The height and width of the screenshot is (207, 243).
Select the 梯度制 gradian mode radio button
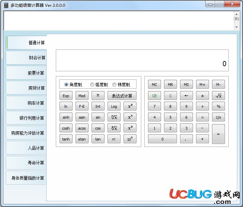[114, 85]
